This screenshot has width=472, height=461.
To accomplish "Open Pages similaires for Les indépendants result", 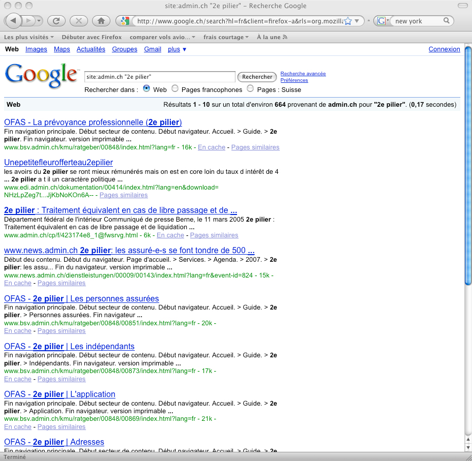I will point(62,379).
